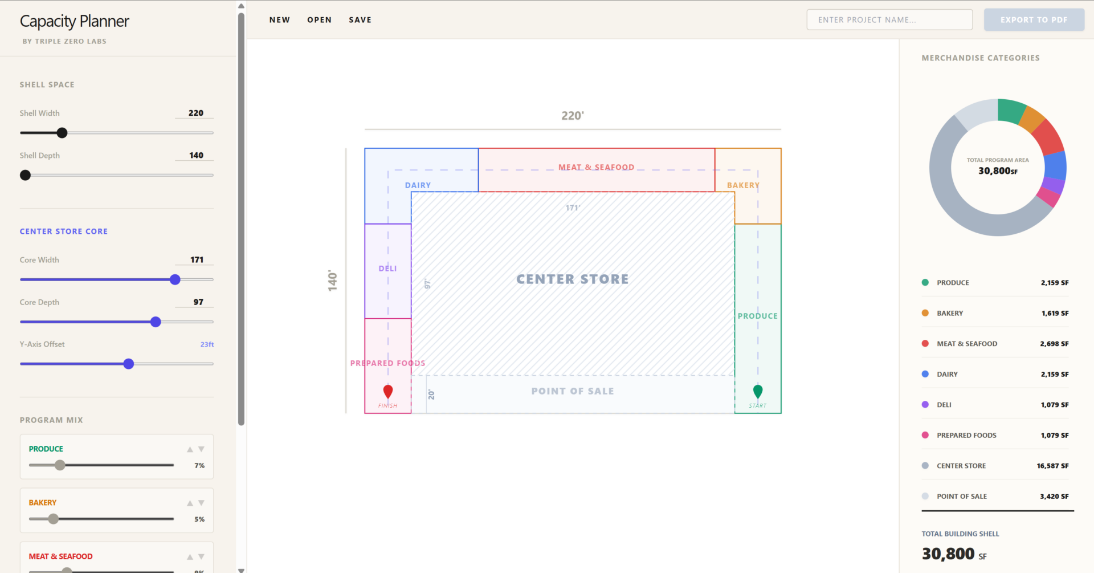Click OPEN in the top menu
This screenshot has height=573, width=1094.
[320, 19]
